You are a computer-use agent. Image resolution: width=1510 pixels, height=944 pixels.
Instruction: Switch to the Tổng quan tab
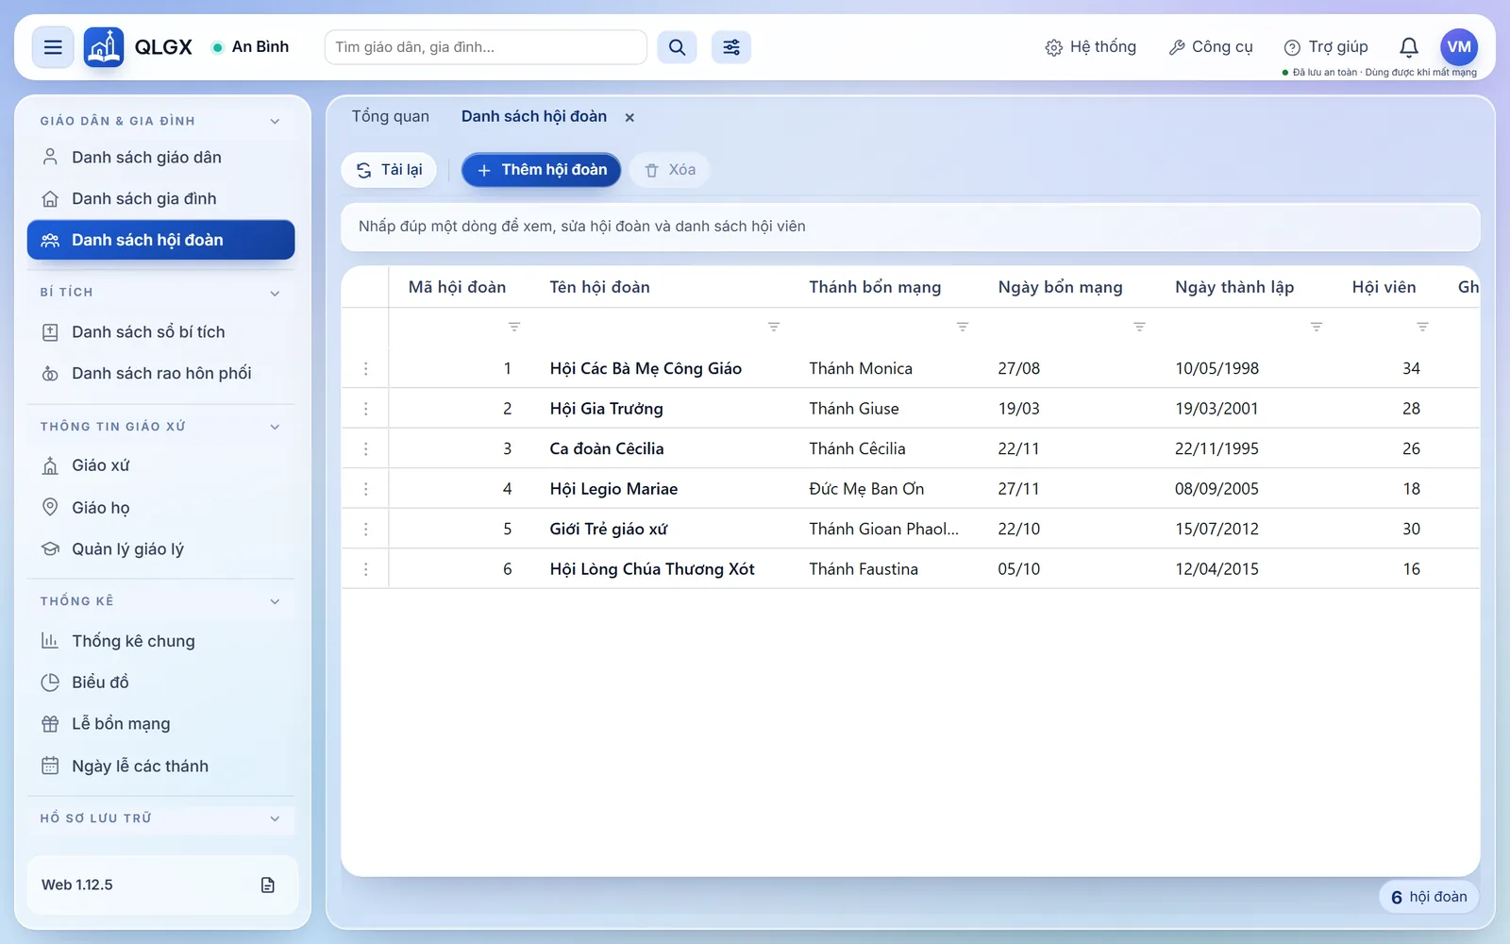[x=391, y=116]
